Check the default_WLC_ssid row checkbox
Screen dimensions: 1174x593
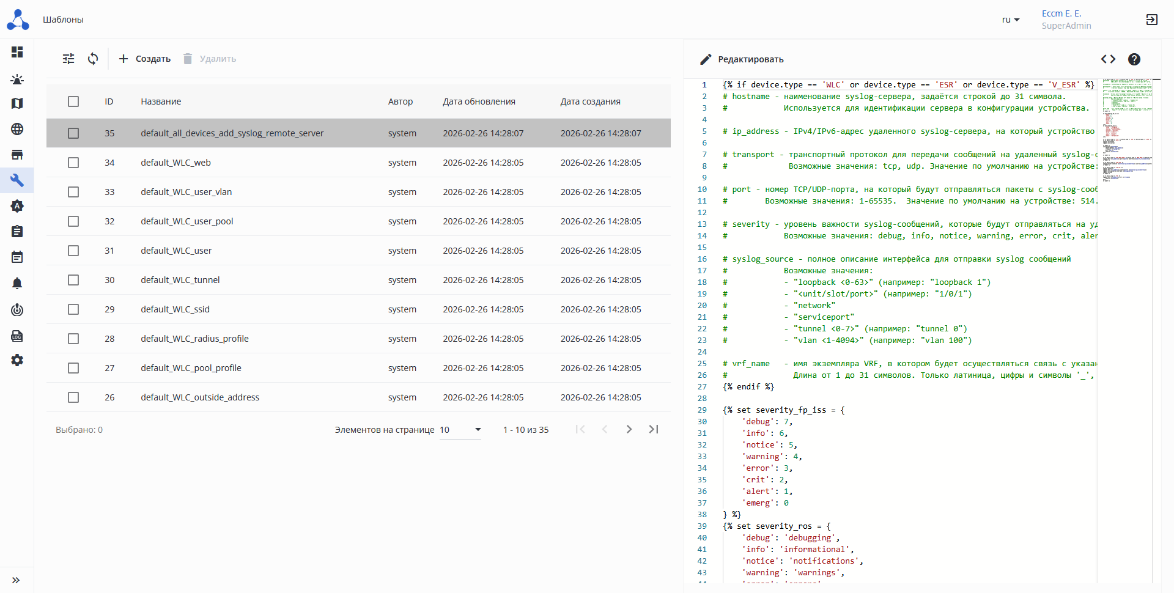(x=73, y=309)
